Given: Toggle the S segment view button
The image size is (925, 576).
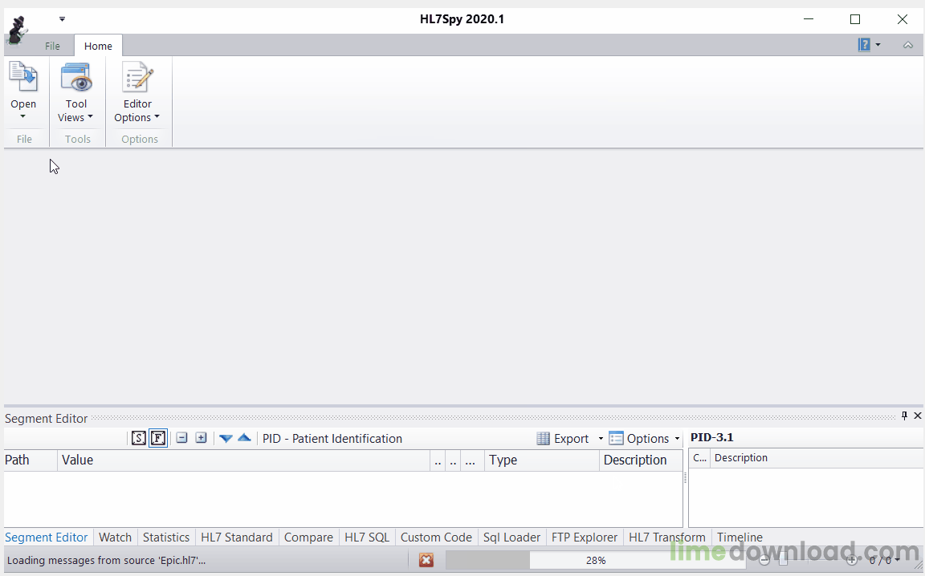Looking at the screenshot, I should click(x=139, y=438).
